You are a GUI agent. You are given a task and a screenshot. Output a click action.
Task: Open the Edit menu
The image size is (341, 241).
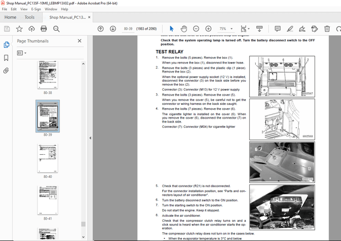[14, 9]
